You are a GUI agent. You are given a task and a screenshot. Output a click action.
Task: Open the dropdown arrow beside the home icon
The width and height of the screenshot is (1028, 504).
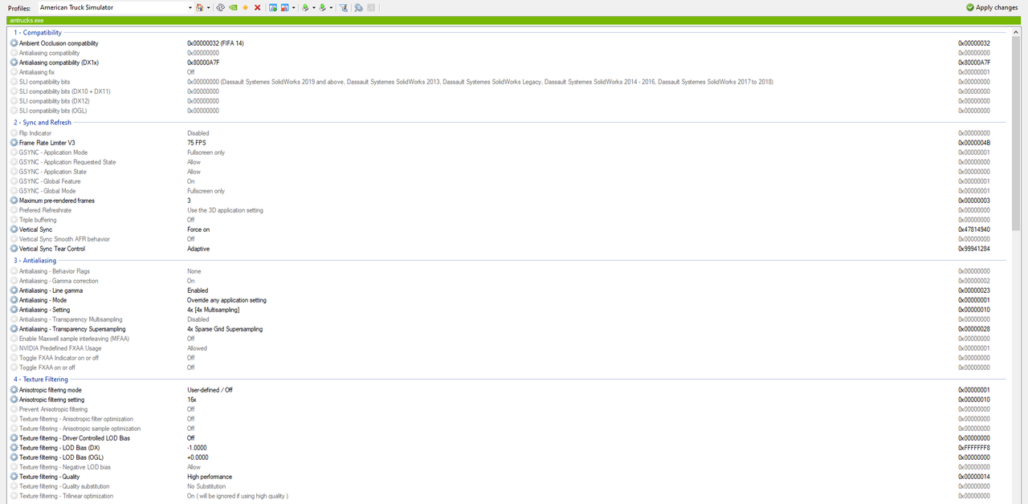coord(209,7)
